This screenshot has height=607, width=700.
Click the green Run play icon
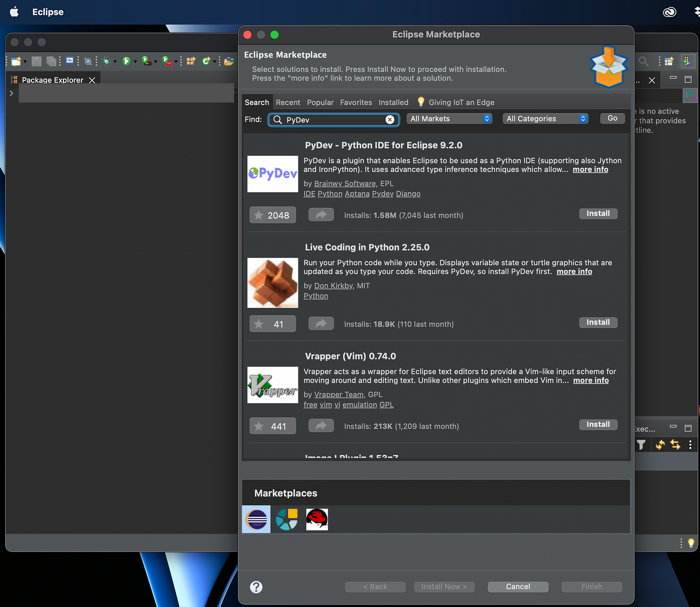click(126, 61)
